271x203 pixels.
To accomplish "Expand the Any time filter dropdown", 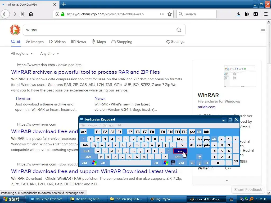I will [49, 53].
